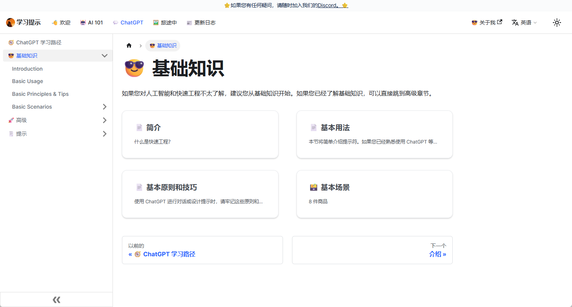Collapse the 基础知识 sidebar category chevron
The image size is (572, 307).
[x=105, y=56]
